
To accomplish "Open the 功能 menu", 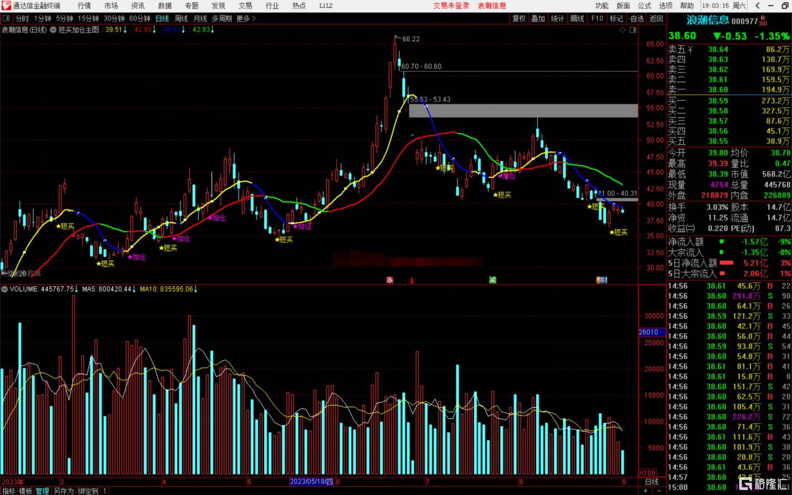I will click(602, 6).
